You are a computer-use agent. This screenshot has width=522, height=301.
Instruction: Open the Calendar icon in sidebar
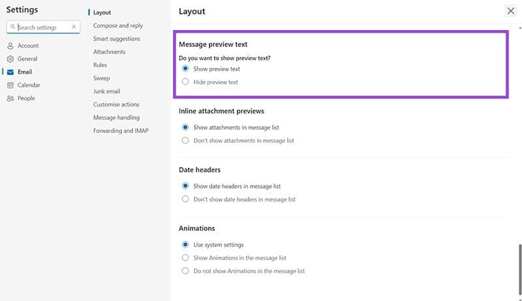(10, 86)
